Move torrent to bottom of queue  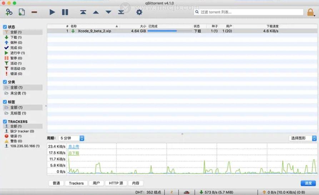coord(121,12)
